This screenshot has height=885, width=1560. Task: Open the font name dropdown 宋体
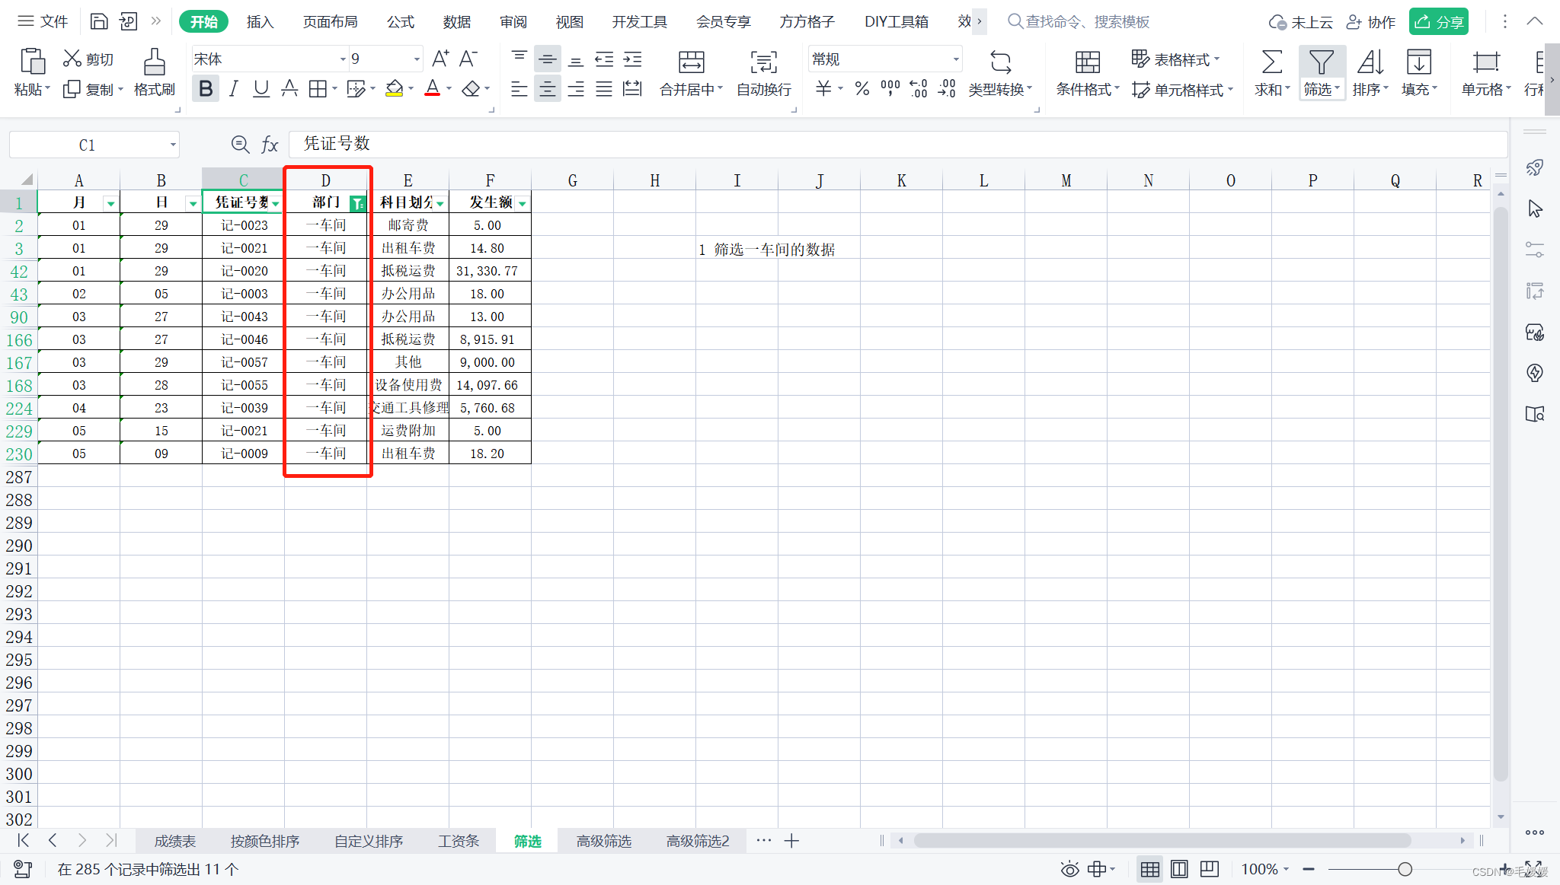pyautogui.click(x=343, y=59)
